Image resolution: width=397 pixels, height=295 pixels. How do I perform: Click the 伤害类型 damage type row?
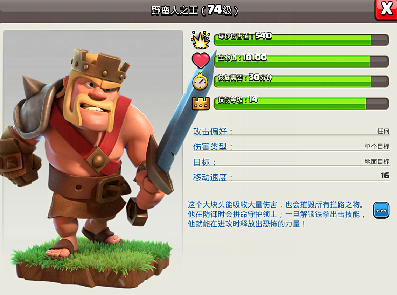[291, 147]
